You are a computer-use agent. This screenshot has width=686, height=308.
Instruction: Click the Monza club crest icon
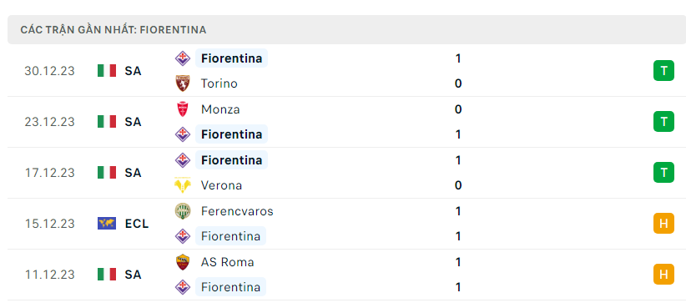[x=183, y=109]
